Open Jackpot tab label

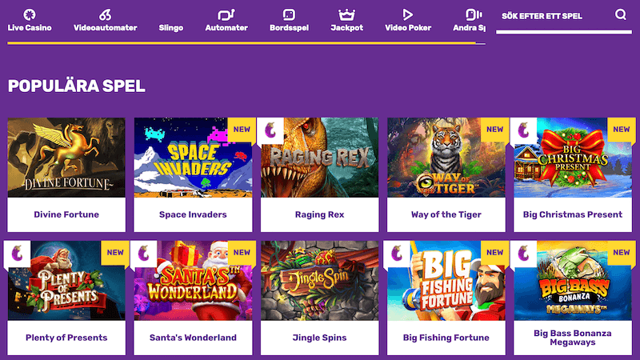(x=346, y=28)
